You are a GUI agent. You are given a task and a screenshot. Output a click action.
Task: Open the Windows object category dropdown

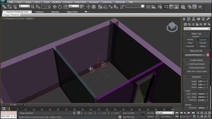(x=196, y=29)
